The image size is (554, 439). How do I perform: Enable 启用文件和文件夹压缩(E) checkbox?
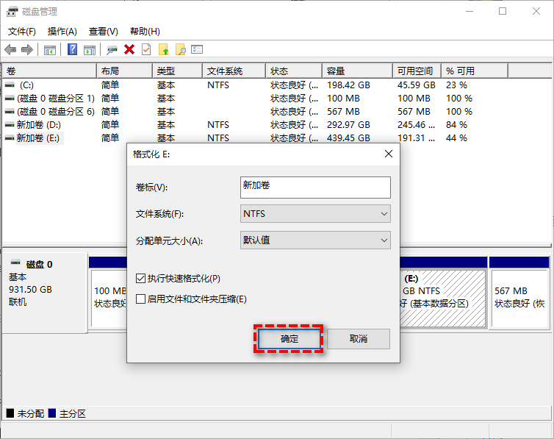140,299
